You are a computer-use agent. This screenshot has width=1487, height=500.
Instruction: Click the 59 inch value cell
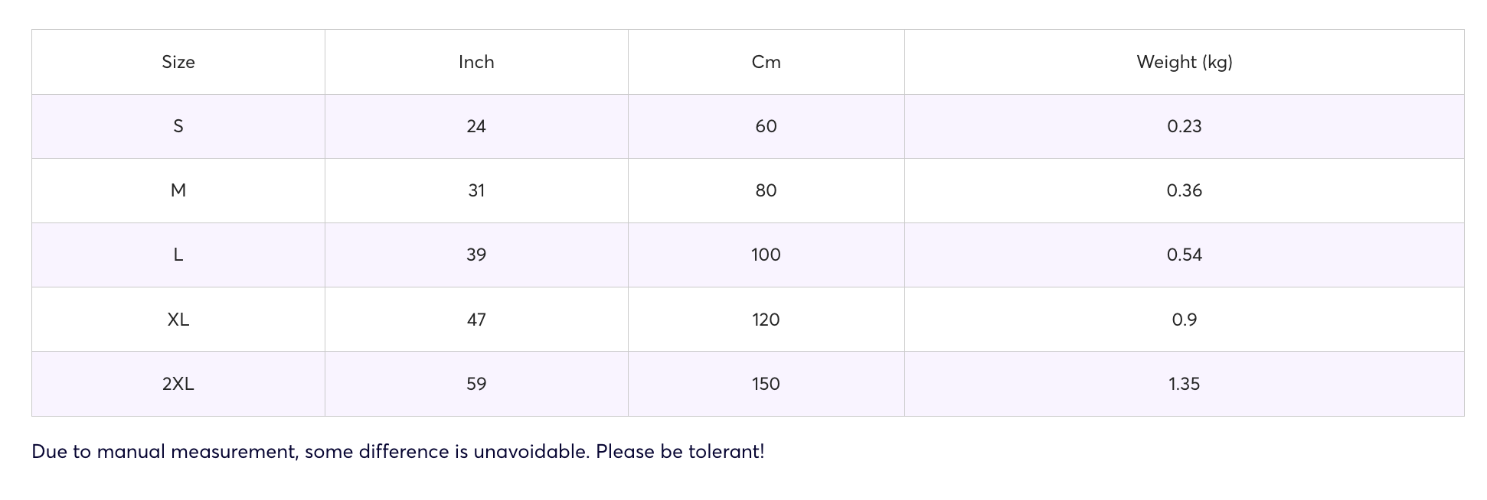click(476, 384)
